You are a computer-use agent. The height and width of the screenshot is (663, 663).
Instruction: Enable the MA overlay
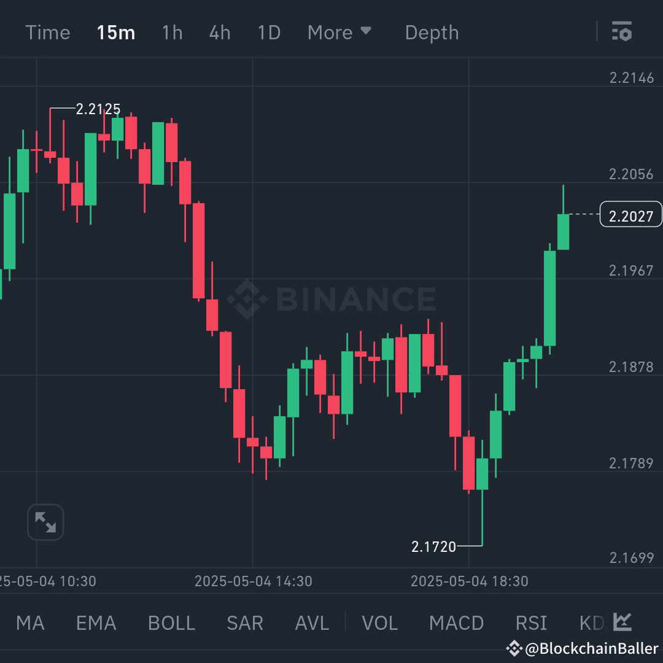[29, 622]
